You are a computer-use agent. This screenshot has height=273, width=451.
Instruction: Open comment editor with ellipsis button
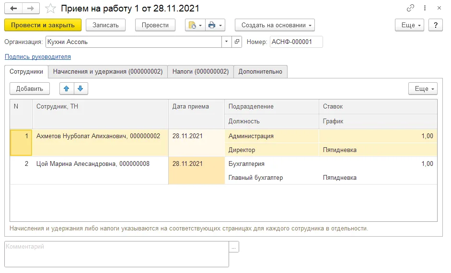click(234, 247)
